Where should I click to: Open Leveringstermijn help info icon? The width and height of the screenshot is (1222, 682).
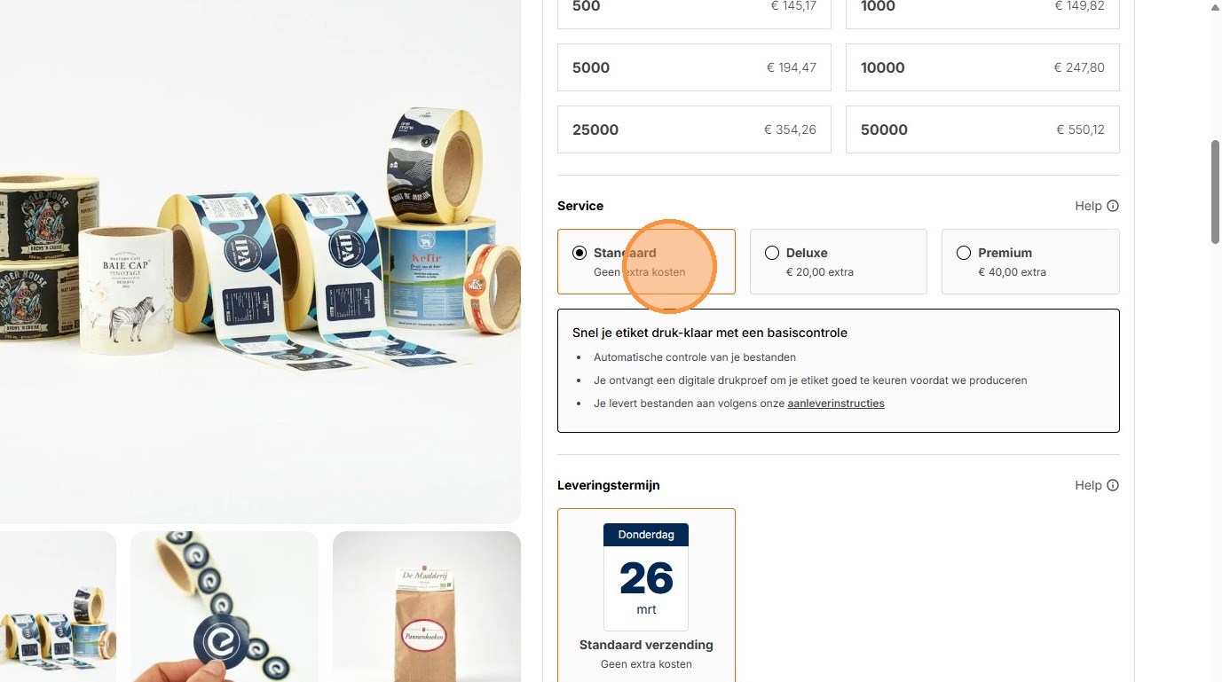[1113, 485]
